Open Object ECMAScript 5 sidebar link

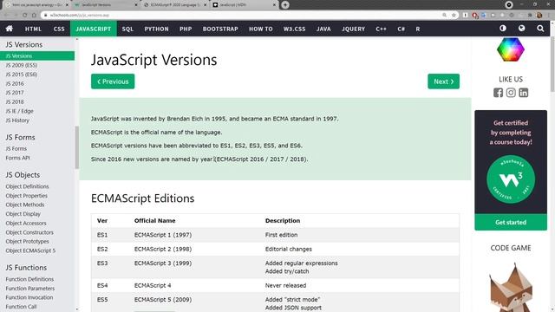pos(30,250)
